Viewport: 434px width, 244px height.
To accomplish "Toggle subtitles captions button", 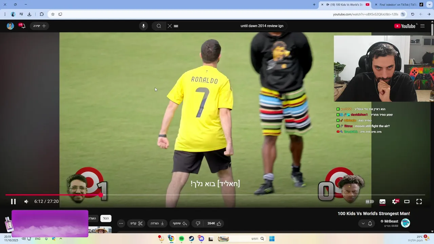I will click(382, 202).
